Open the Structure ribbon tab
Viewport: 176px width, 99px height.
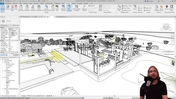point(15,4)
